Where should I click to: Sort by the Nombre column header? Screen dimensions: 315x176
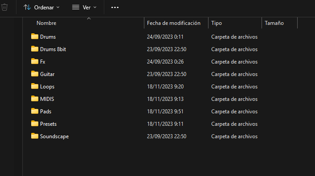(x=46, y=23)
